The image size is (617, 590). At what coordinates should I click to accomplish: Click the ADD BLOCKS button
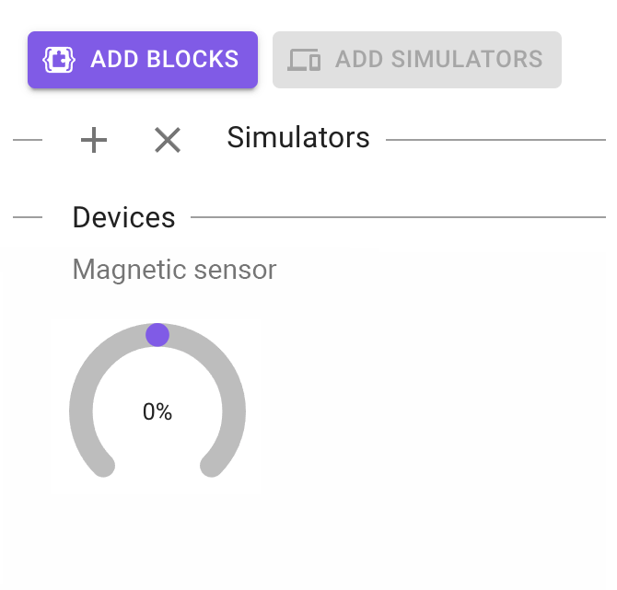pyautogui.click(x=143, y=60)
